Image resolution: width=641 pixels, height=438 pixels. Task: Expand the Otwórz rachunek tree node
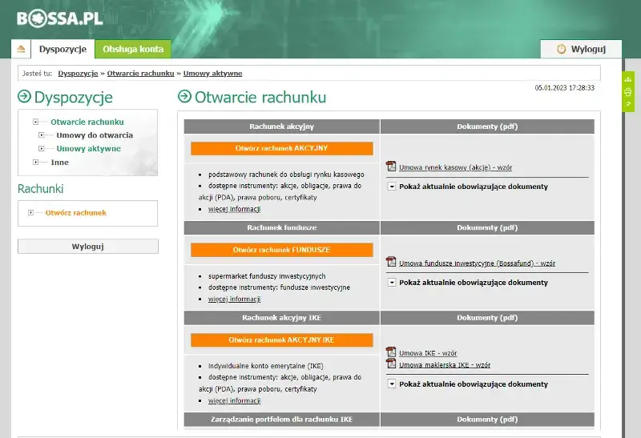[30, 212]
